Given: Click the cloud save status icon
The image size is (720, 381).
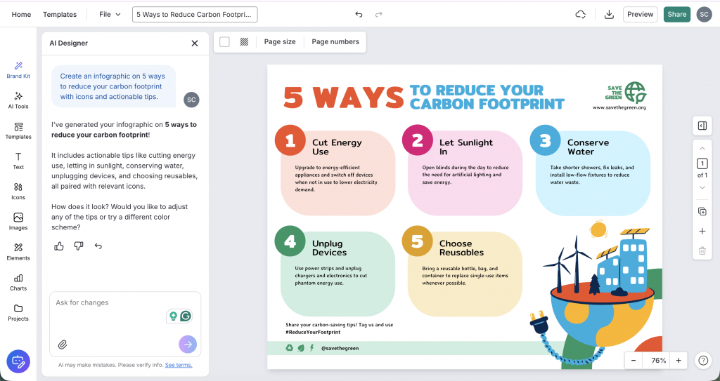Looking at the screenshot, I should 580,14.
